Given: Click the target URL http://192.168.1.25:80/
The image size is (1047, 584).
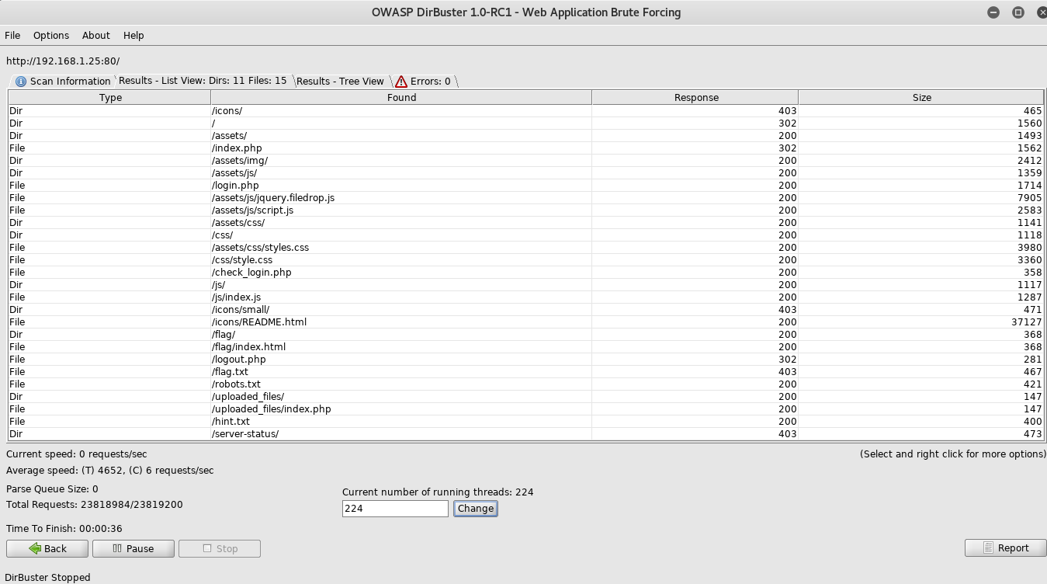Looking at the screenshot, I should pyautogui.click(x=63, y=61).
